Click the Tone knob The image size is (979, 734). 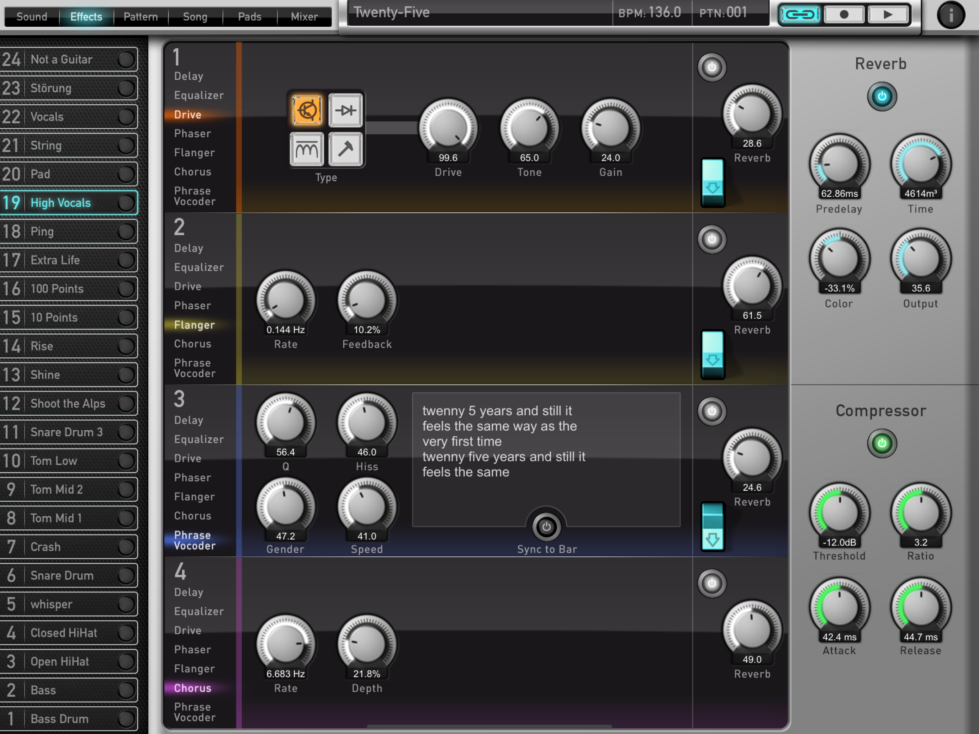pos(529,128)
